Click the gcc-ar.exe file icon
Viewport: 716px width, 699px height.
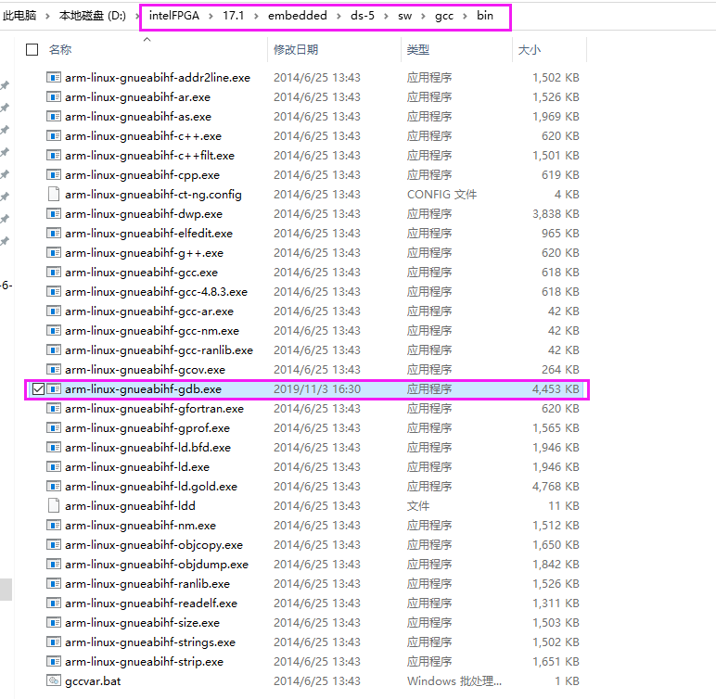click(54, 311)
